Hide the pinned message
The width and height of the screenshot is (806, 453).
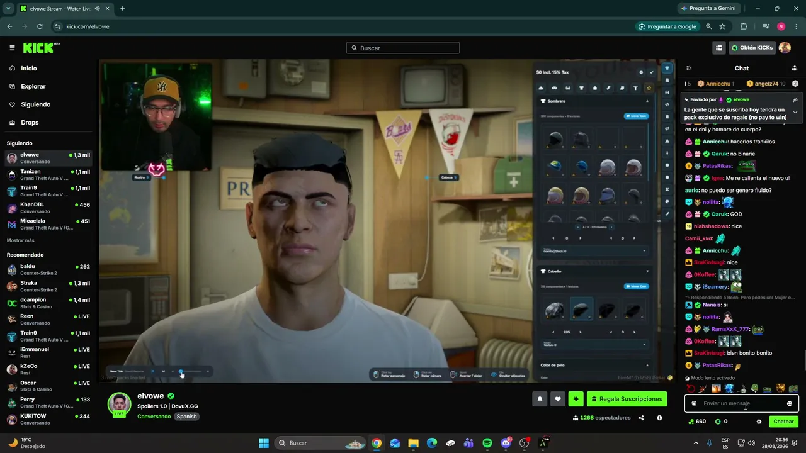tap(795, 99)
